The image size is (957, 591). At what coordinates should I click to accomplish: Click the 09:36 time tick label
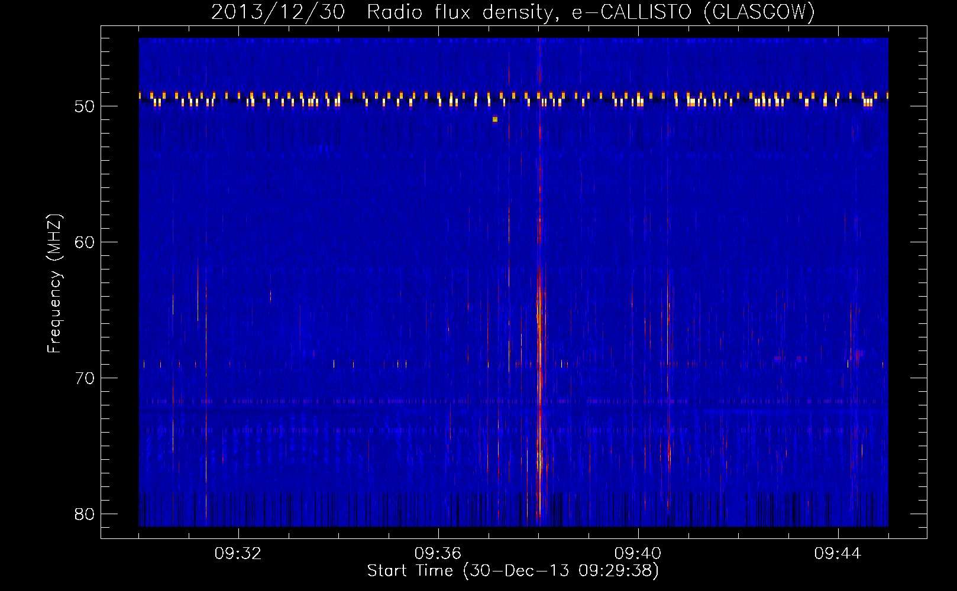click(x=438, y=554)
